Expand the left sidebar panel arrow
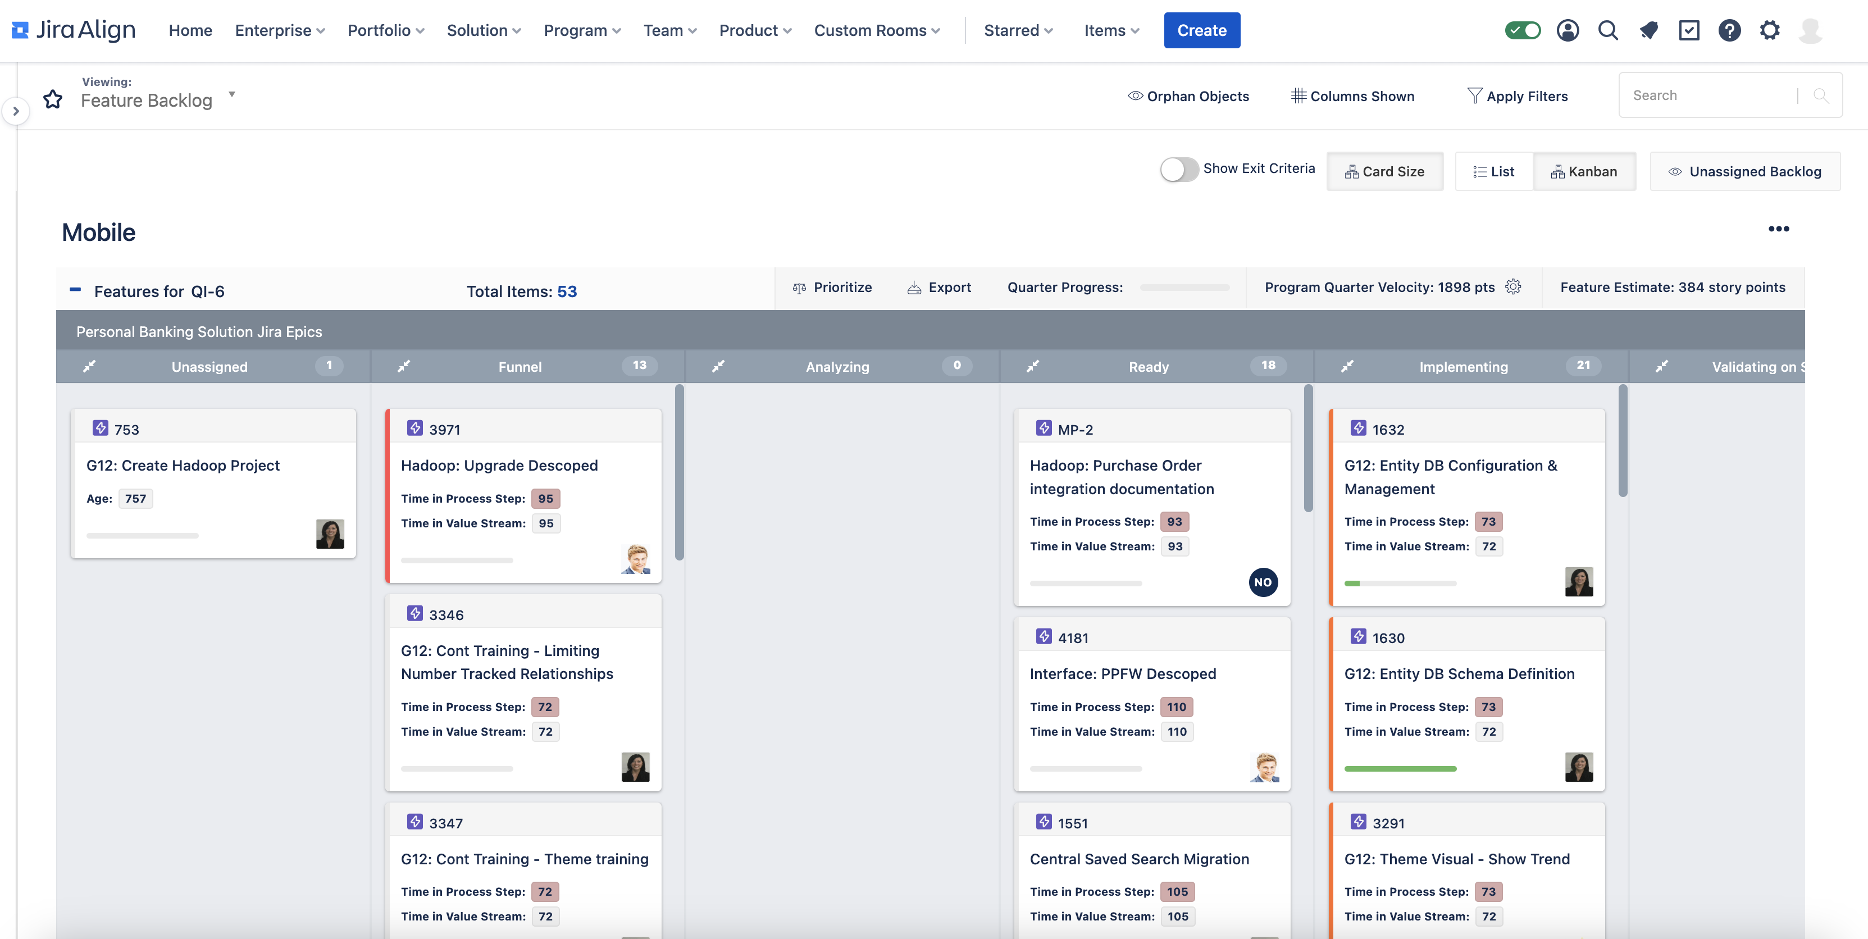 coord(16,110)
